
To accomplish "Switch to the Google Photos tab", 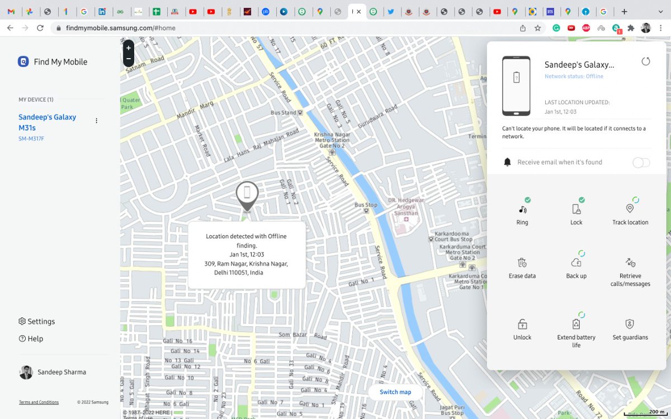I will 30,11.
